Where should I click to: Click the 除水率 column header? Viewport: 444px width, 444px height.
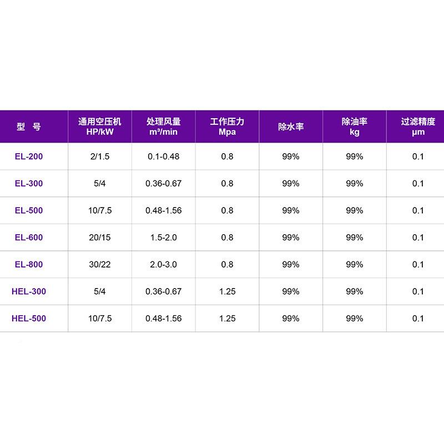(291, 127)
